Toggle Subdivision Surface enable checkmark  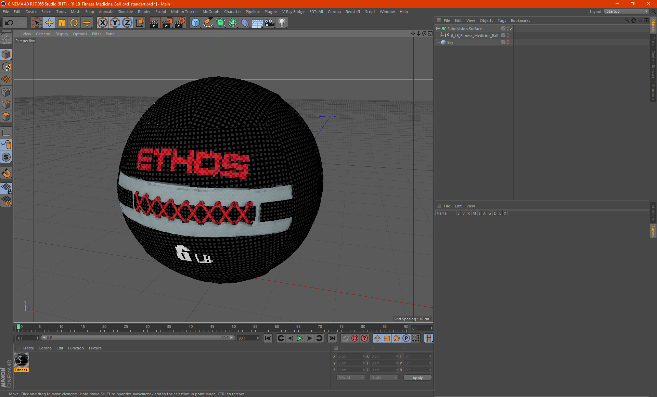pos(511,29)
